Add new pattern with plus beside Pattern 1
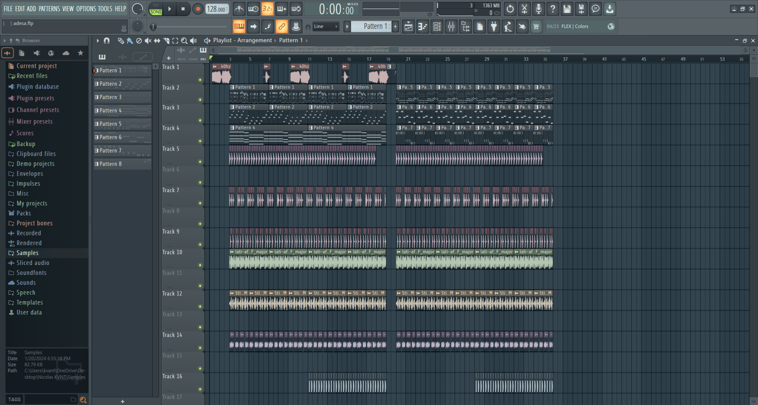758x405 pixels. click(395, 26)
